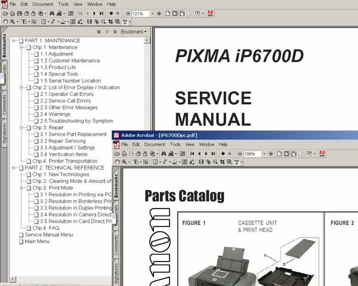Open Service Manual Menu bookmark

(49, 235)
